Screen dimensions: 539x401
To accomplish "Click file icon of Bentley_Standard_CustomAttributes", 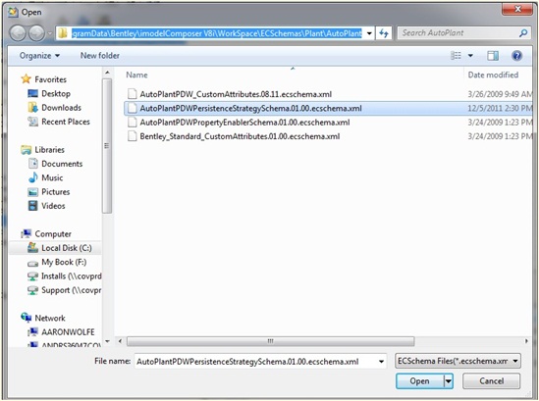I will point(132,136).
